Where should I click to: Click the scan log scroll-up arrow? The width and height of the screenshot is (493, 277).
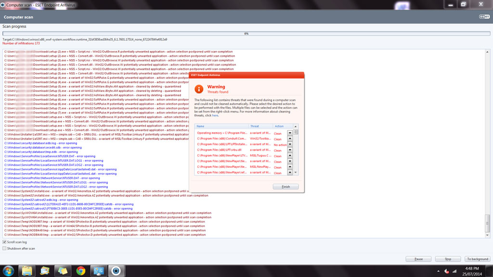487,52
